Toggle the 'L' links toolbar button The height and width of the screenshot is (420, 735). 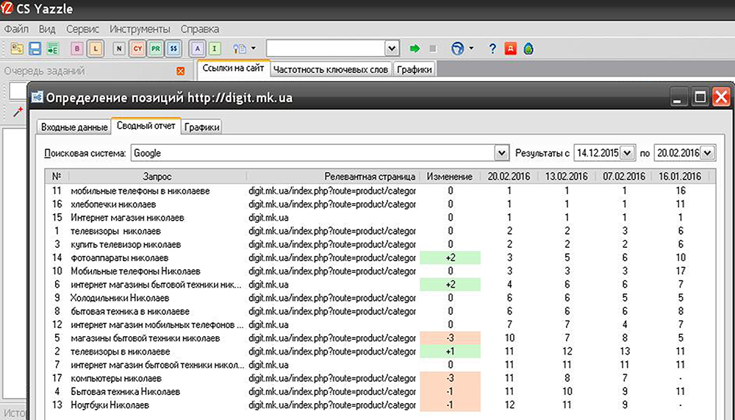(x=96, y=49)
